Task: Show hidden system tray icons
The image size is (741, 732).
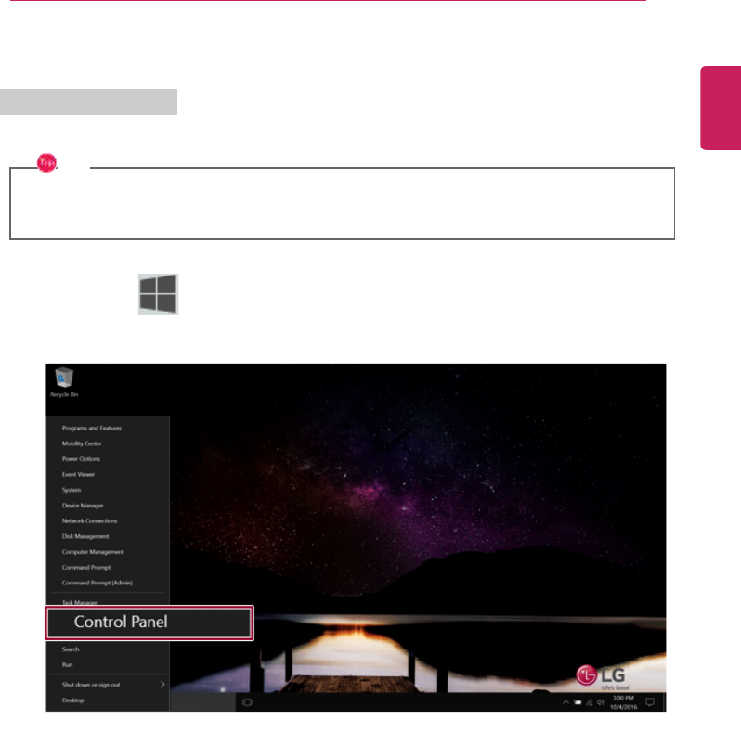Action: (565, 702)
